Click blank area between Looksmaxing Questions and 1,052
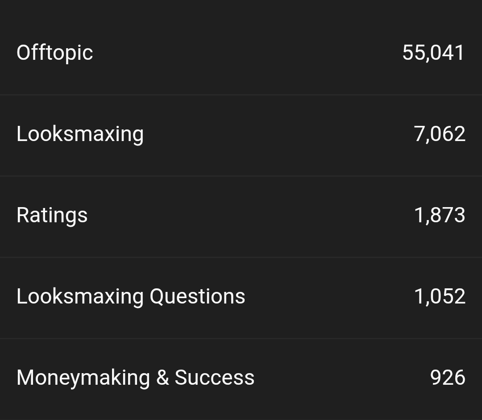Viewport: 482px width, 420px height. coord(329,297)
